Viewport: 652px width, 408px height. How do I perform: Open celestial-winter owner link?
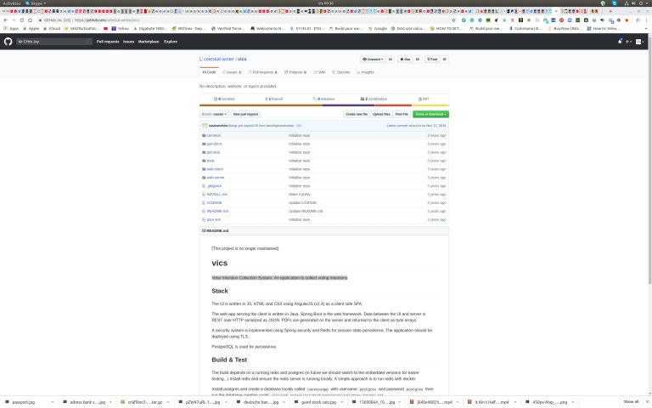219,59
